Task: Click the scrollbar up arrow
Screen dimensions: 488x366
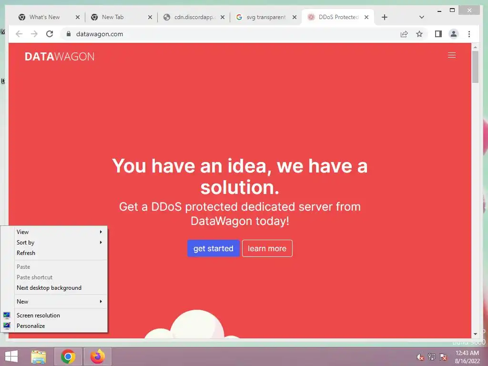Action: coord(475,47)
